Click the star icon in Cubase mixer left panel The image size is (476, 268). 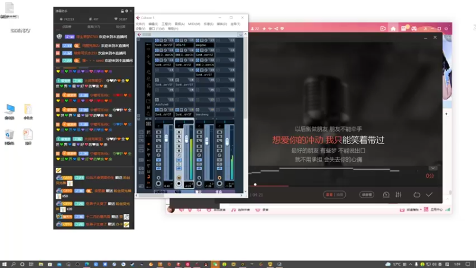point(148,95)
